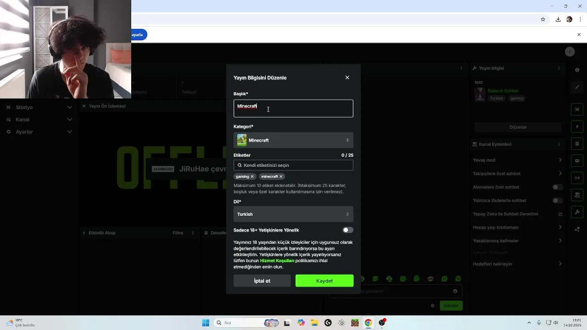587x330 pixels.
Task: Click the Başlık title input field
Action: [293, 109]
